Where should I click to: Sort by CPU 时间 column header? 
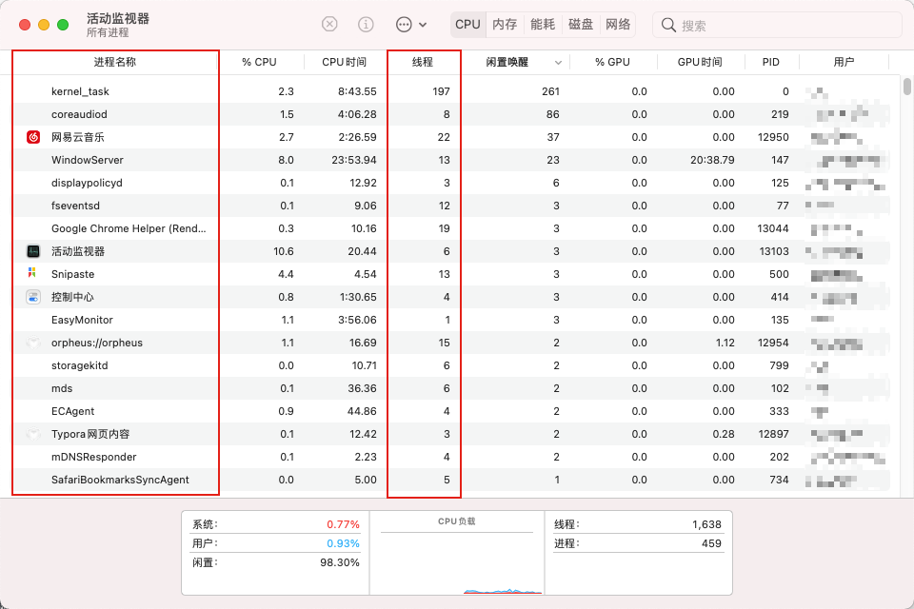pos(344,62)
